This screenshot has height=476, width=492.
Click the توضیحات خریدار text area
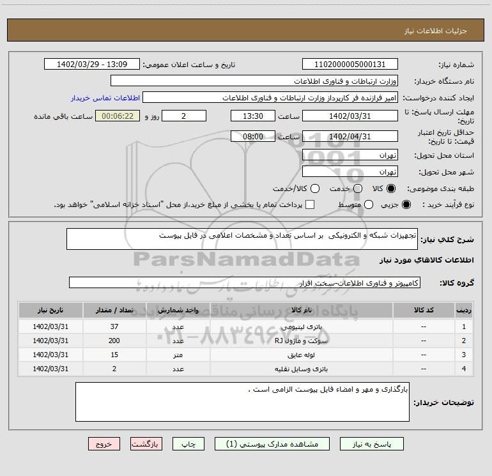(242, 402)
